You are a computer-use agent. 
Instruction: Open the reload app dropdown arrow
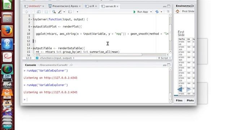(161, 12)
